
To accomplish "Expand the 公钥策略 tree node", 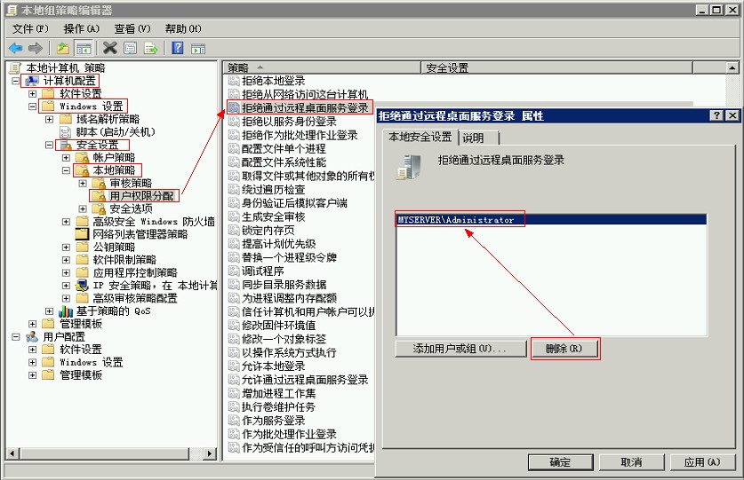I will 66,247.
